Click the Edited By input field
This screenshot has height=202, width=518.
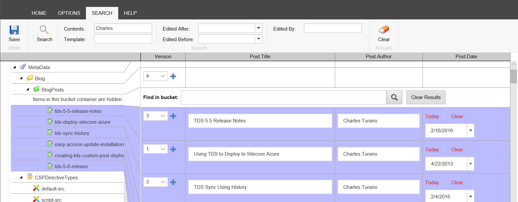[333, 28]
